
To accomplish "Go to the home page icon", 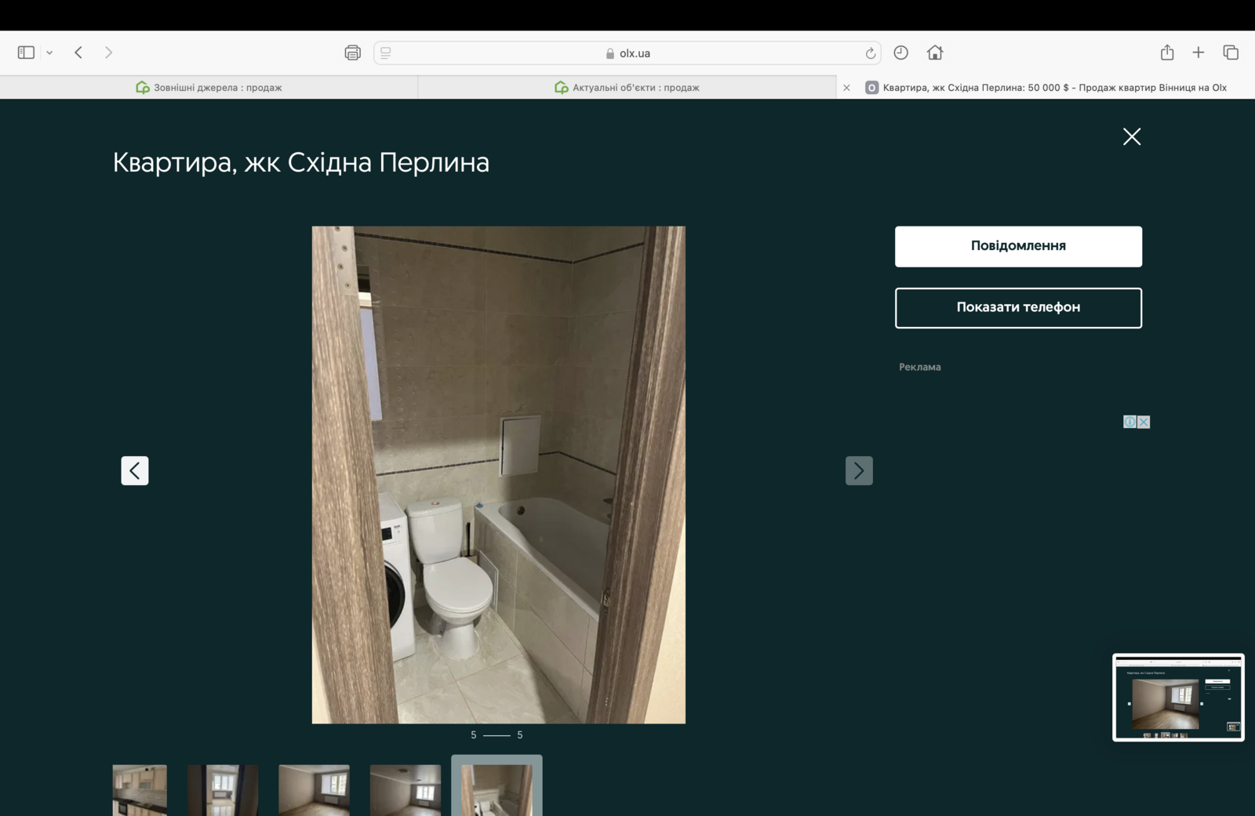I will click(x=934, y=53).
